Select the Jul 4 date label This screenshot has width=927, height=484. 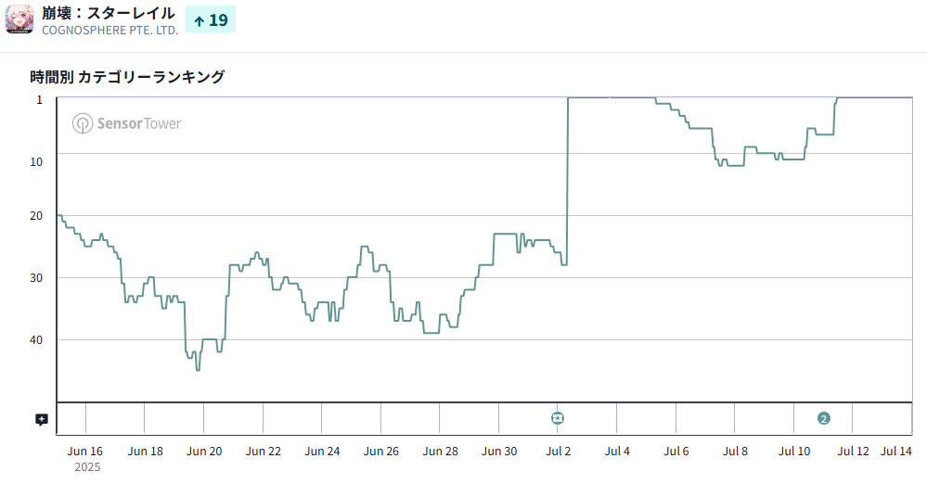(x=617, y=452)
